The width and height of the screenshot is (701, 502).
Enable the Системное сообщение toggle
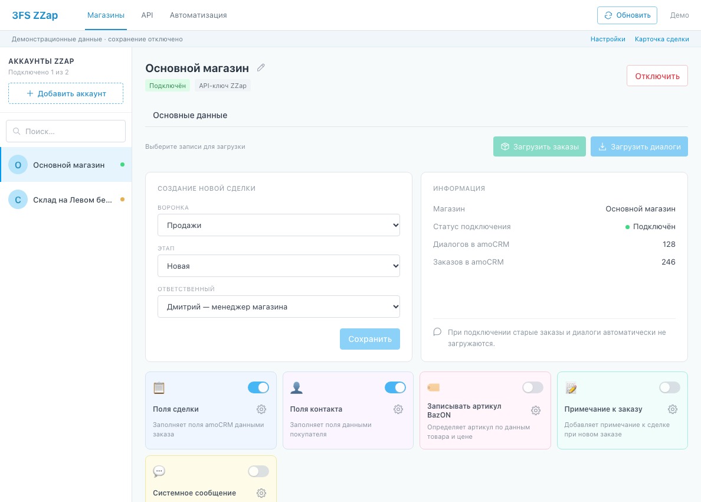(258, 471)
